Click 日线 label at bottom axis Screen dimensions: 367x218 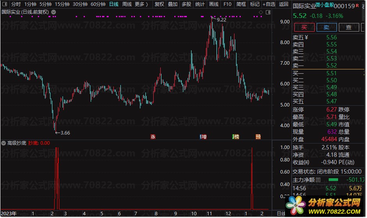[x=281, y=214]
